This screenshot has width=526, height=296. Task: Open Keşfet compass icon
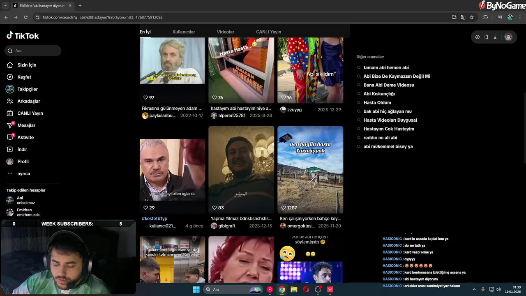[x=10, y=77]
